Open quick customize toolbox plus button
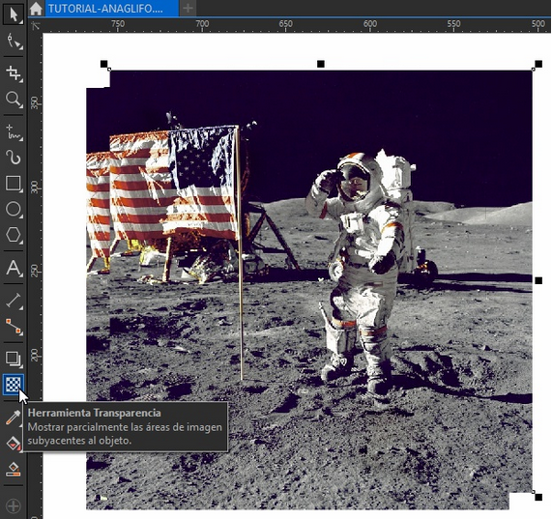This screenshot has height=519, width=552. tap(14, 506)
